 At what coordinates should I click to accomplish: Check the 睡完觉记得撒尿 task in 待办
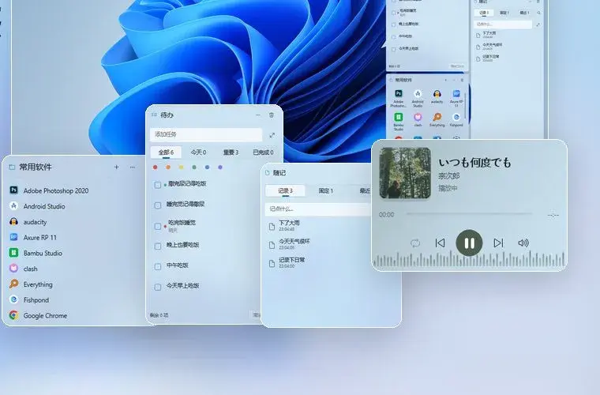pos(158,205)
